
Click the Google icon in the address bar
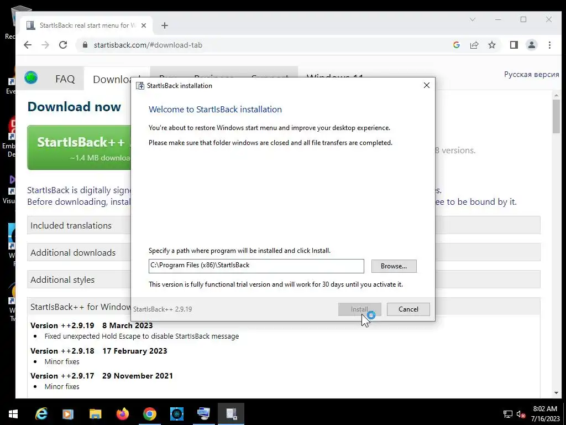(456, 45)
